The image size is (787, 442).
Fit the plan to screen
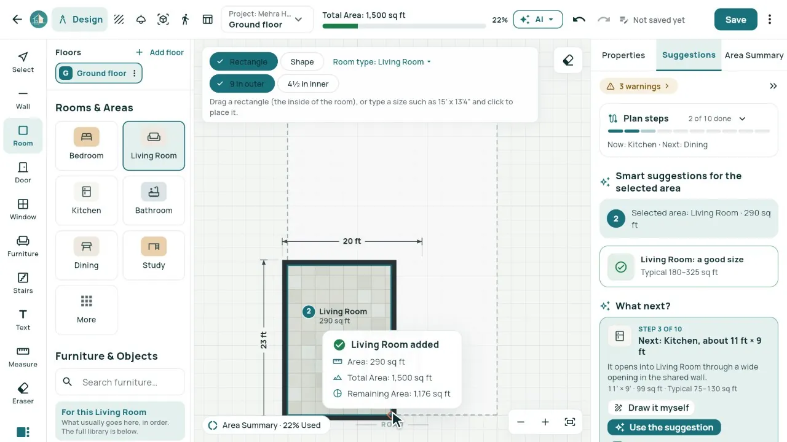570,422
